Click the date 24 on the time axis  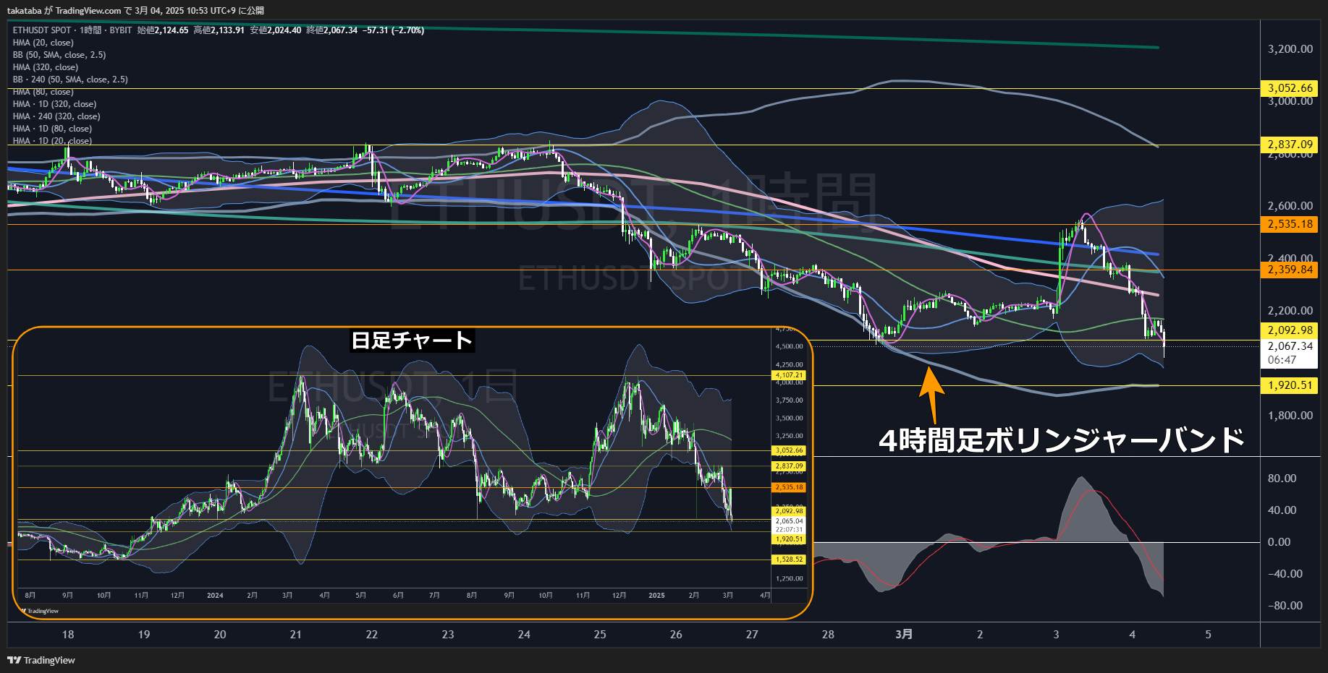(x=524, y=635)
